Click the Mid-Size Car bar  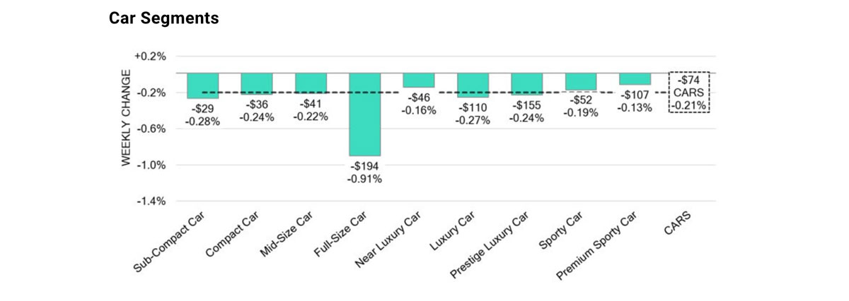311,83
